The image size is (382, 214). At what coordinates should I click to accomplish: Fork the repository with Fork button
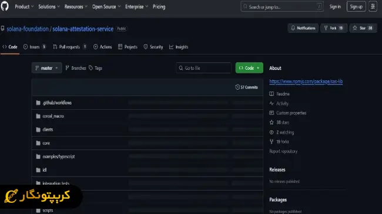tap(334, 28)
